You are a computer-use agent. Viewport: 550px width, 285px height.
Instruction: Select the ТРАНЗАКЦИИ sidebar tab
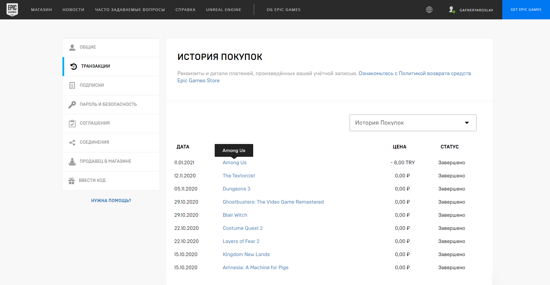[x=111, y=66]
